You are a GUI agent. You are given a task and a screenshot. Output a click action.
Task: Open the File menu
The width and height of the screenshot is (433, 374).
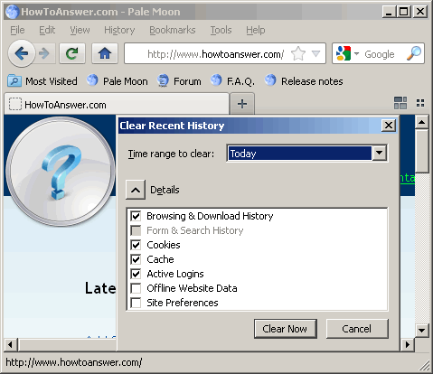(17, 30)
